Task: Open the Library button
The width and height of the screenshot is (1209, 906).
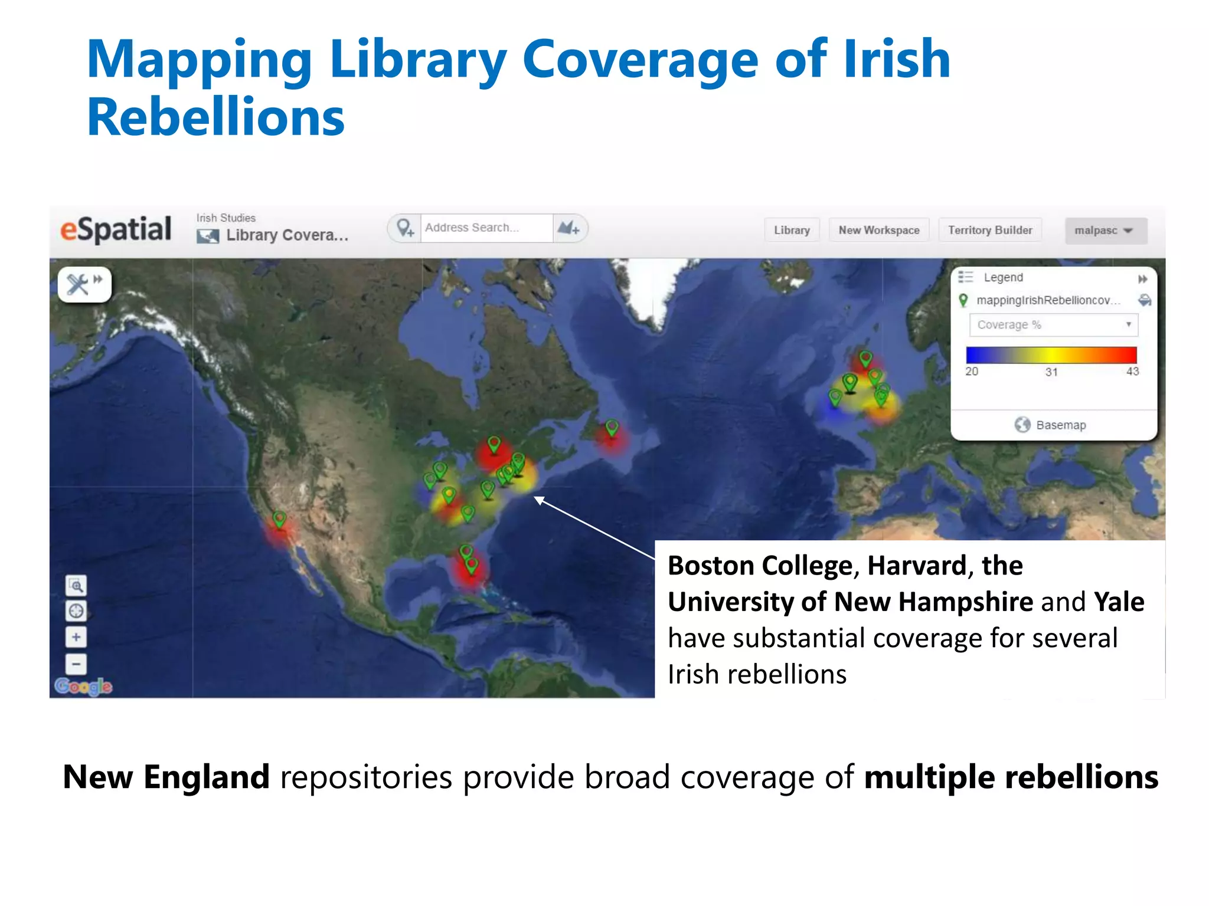Action: tap(792, 230)
